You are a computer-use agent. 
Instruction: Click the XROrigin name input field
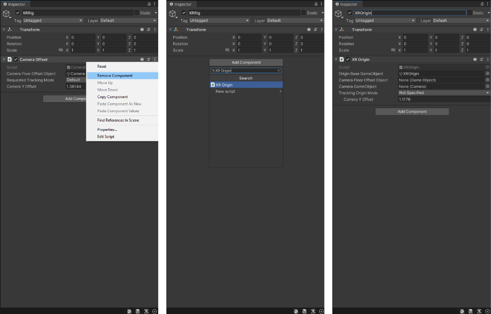pos(410,13)
